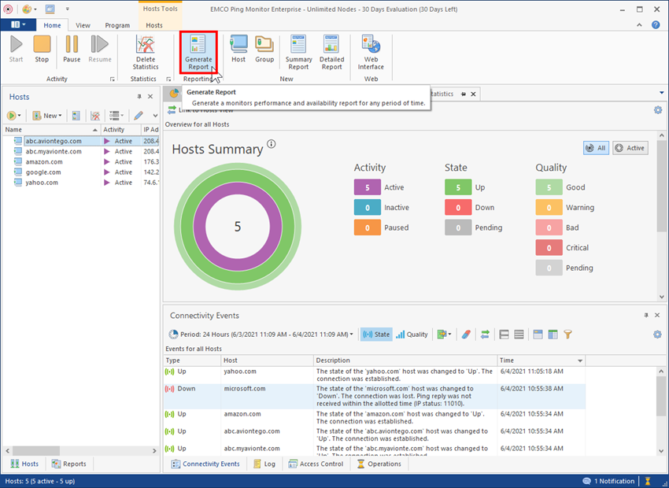Open the View ribbon tab

point(83,25)
